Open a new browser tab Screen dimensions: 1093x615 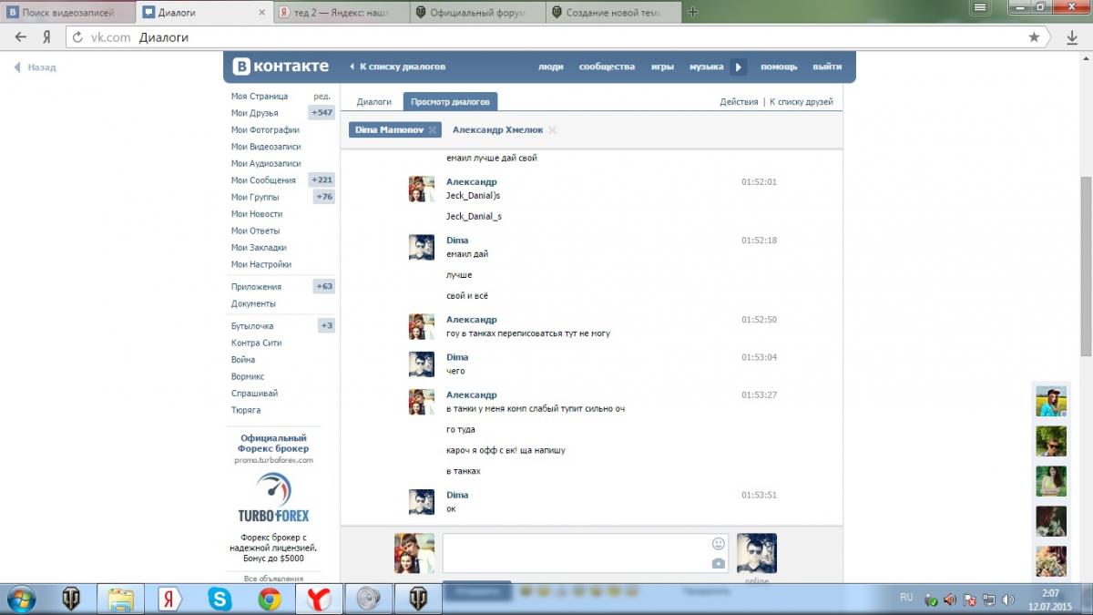[693, 12]
